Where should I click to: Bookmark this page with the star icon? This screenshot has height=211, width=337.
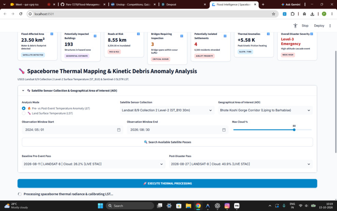(273, 14)
